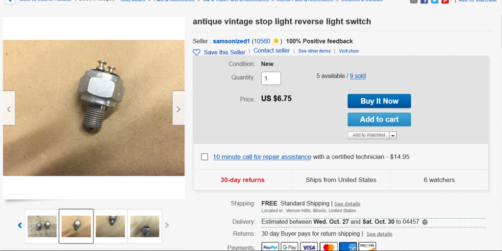Go to previous product image arrow

point(9,108)
